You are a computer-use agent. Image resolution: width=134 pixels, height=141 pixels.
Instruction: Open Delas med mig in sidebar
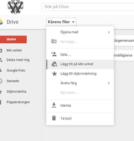[x=18, y=60]
